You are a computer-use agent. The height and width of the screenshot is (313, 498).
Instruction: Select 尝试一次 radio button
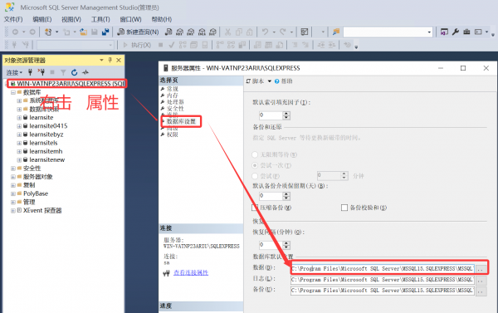pos(255,165)
